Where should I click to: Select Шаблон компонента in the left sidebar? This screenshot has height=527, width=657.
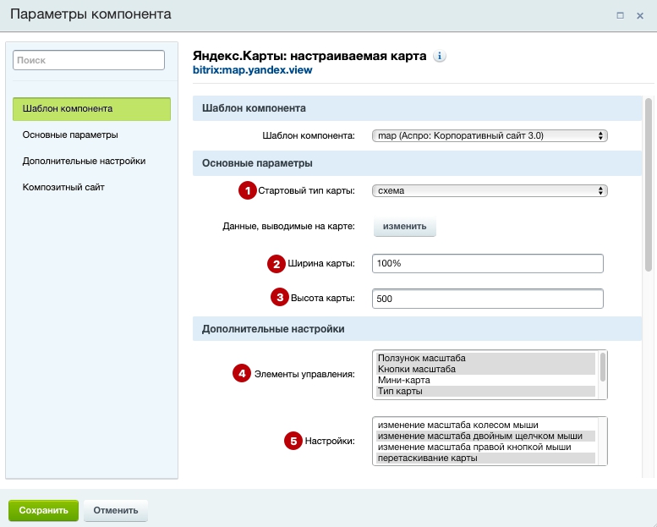point(92,109)
